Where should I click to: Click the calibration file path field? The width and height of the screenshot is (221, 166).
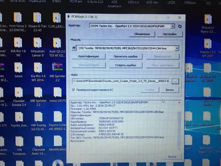[x=121, y=81]
